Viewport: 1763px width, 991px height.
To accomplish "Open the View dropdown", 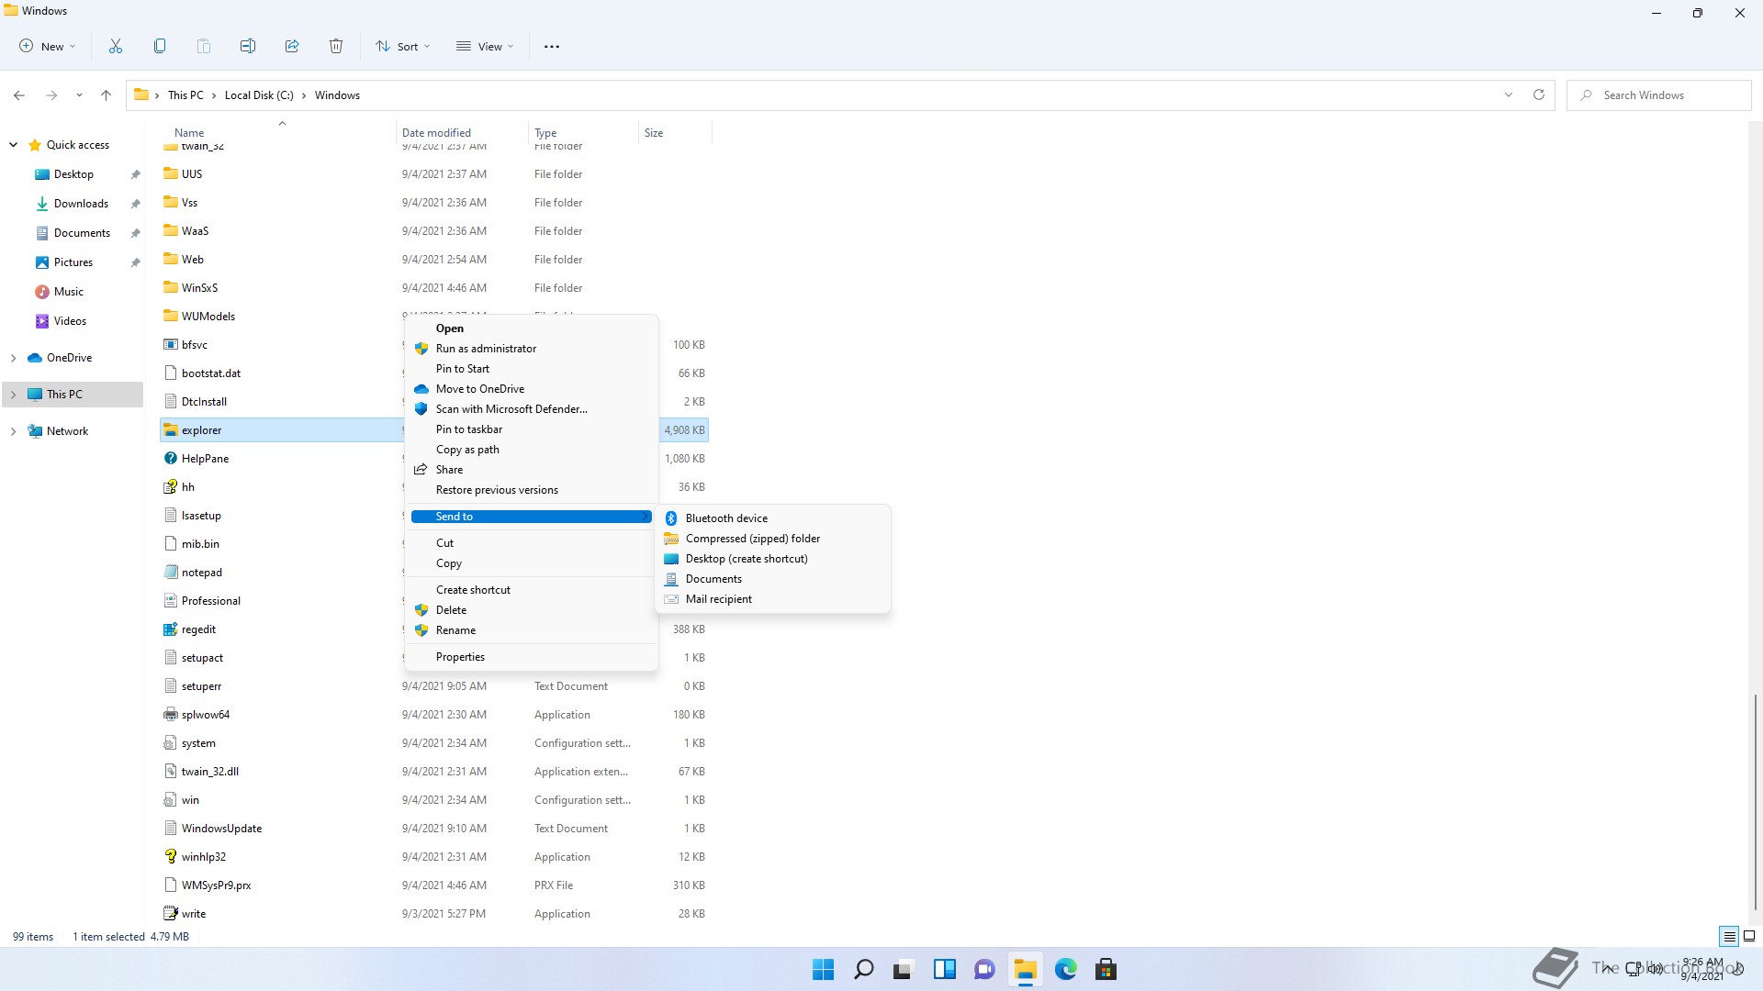I will [485, 46].
